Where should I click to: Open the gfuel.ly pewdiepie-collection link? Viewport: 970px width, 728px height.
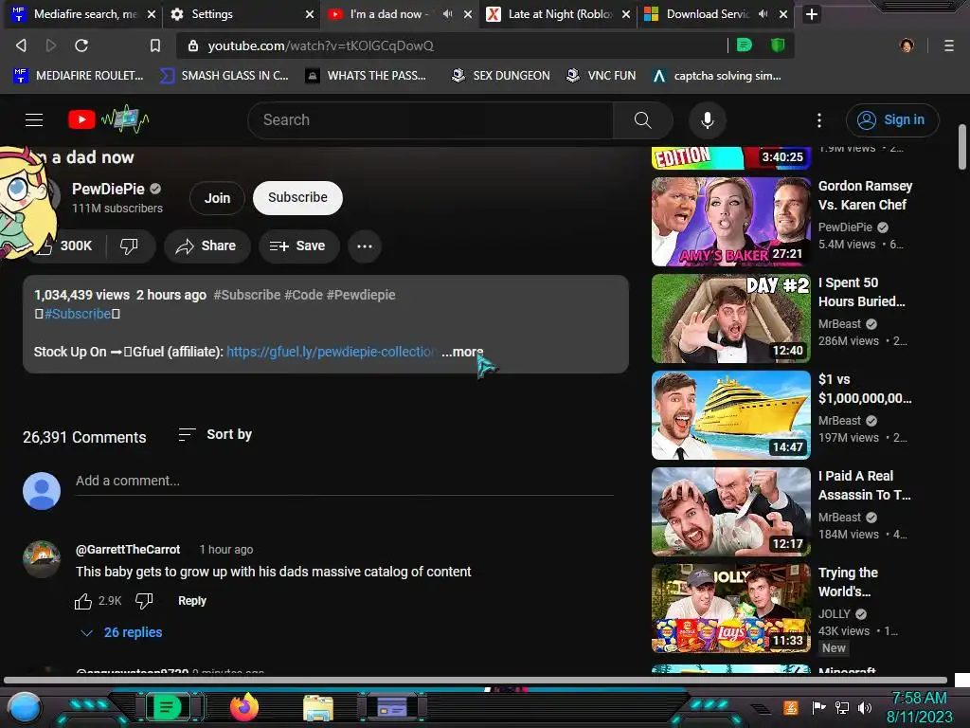pos(332,352)
